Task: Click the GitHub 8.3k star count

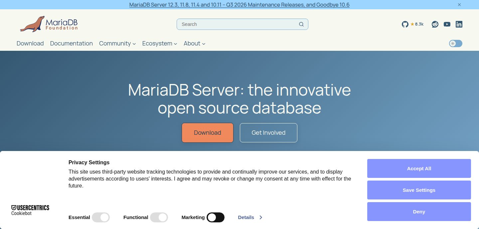Action: click(x=417, y=24)
